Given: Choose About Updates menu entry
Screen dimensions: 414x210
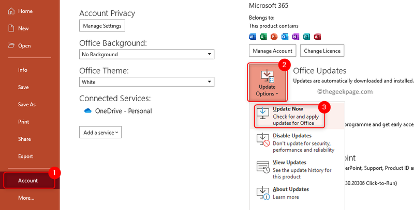Looking at the screenshot, I should click(x=297, y=193).
